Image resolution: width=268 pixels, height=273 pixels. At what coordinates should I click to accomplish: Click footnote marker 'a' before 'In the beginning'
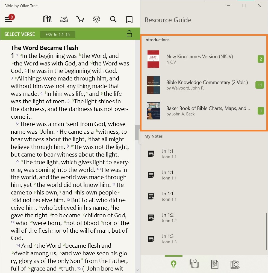[21, 55]
